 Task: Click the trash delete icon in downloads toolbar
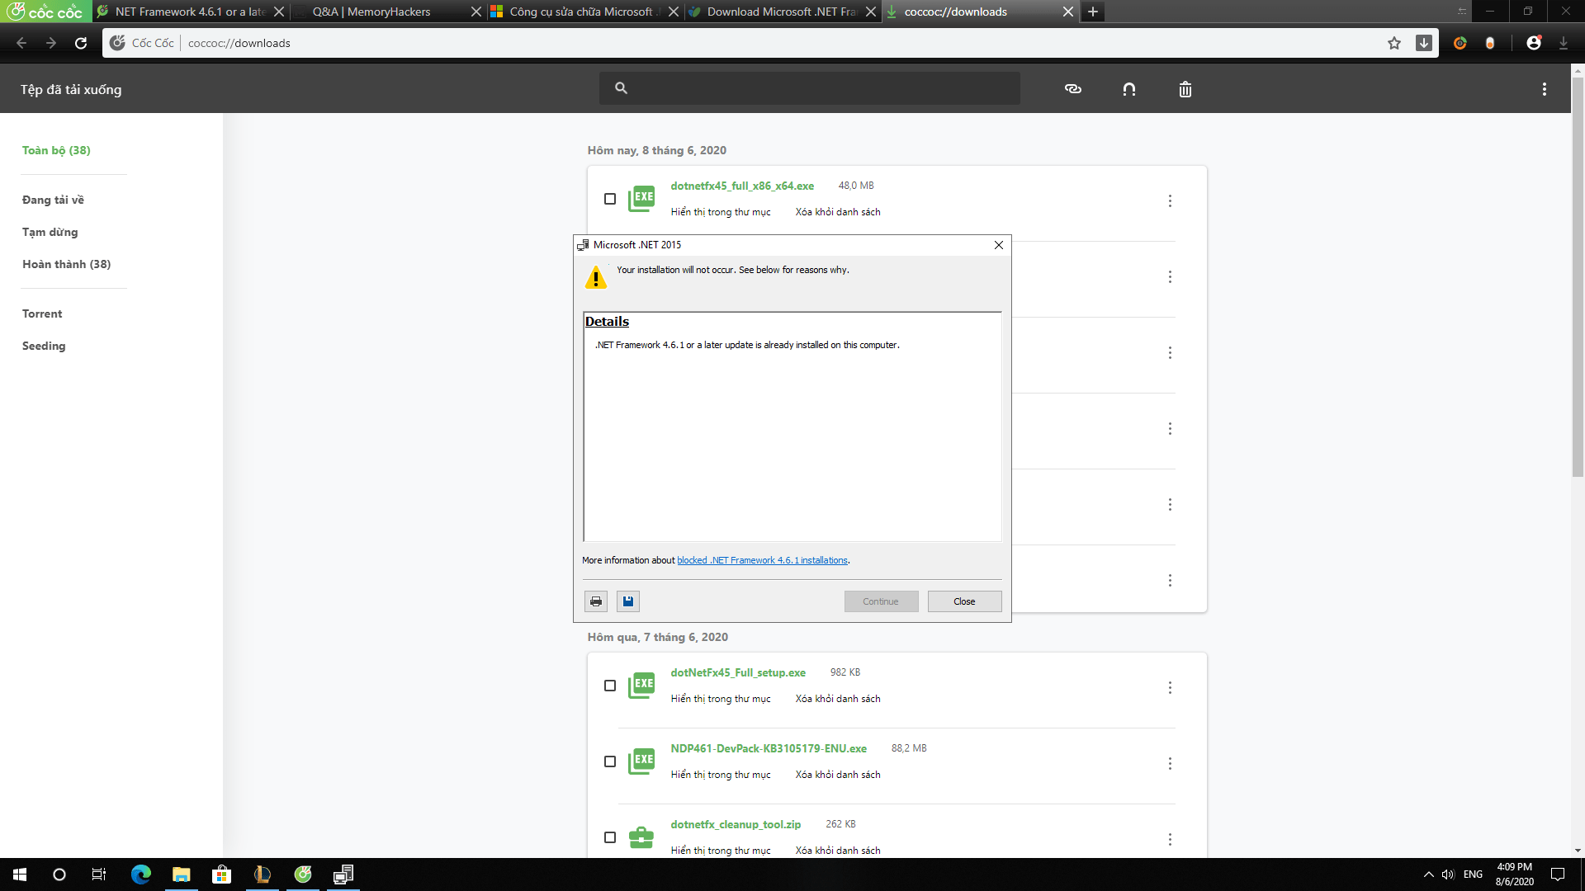(1185, 89)
